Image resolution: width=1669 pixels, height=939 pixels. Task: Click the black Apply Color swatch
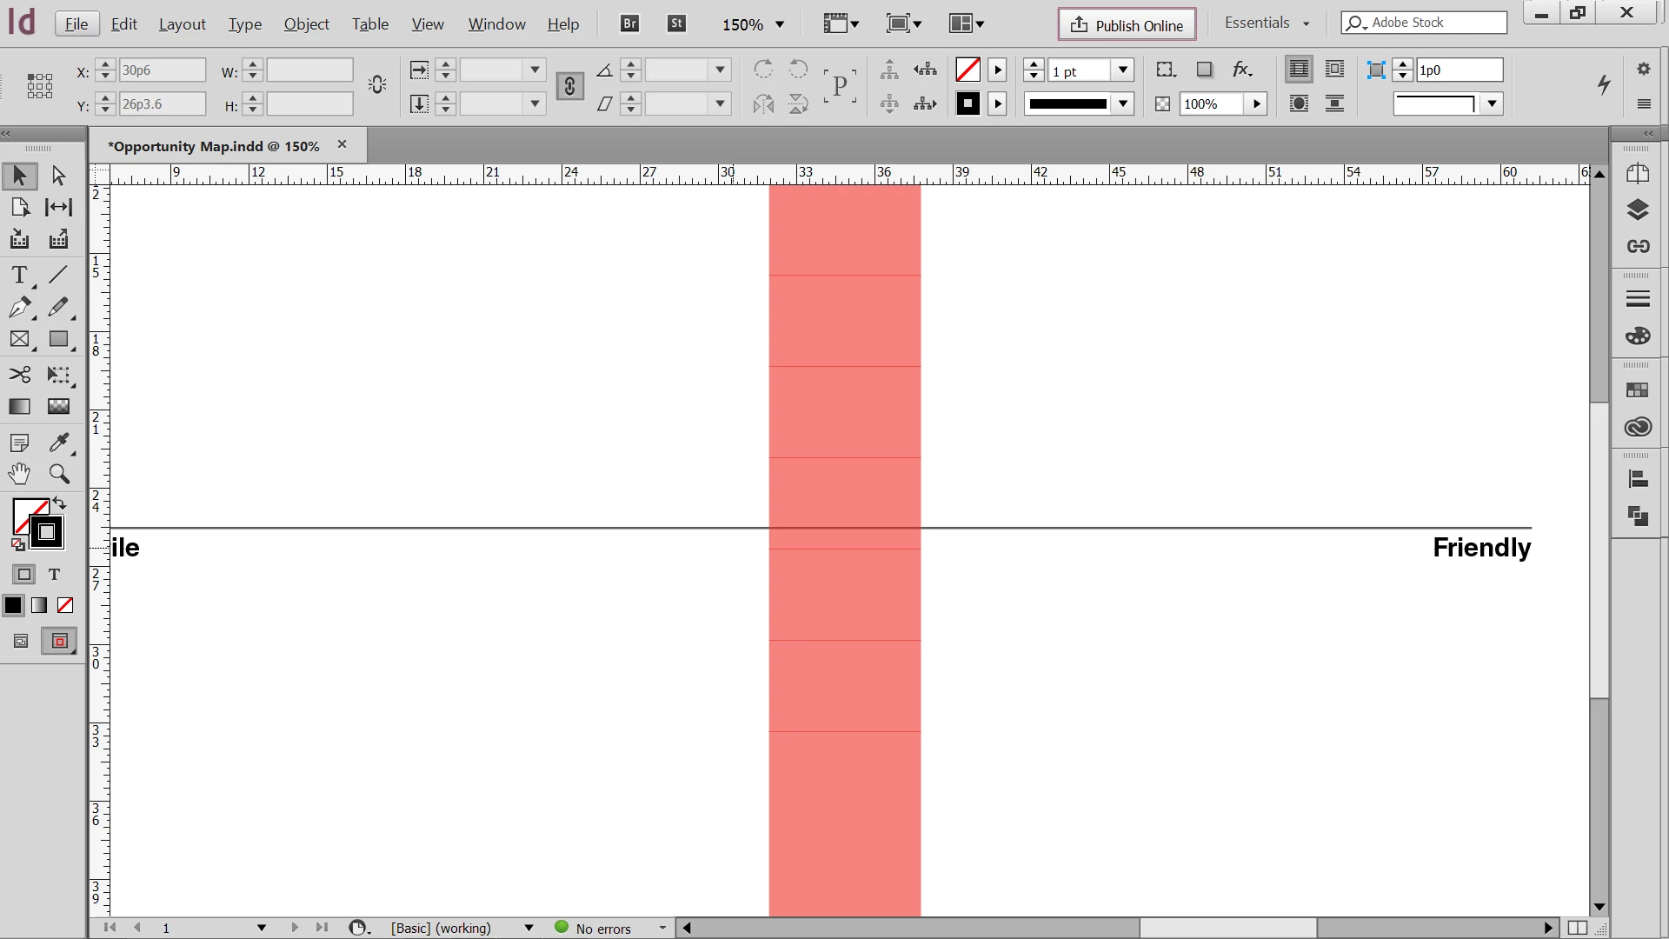coord(13,605)
